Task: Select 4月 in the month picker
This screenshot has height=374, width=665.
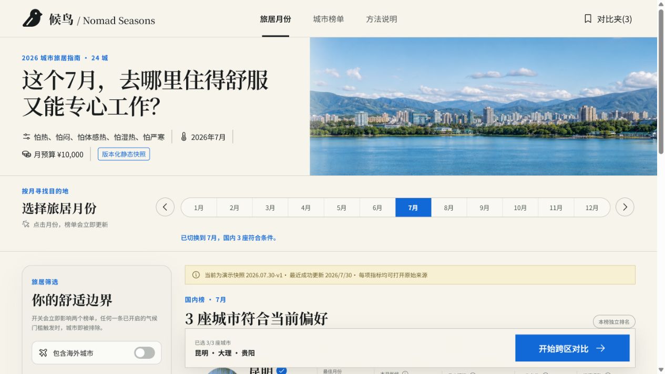Action: click(x=306, y=207)
